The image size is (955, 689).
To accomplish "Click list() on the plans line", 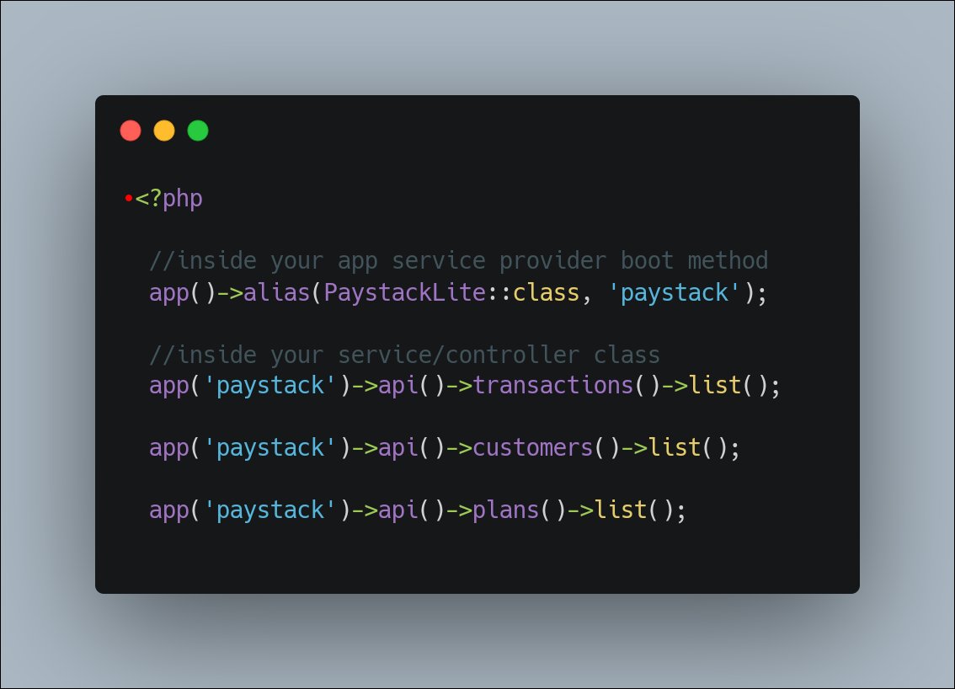I will (x=634, y=510).
